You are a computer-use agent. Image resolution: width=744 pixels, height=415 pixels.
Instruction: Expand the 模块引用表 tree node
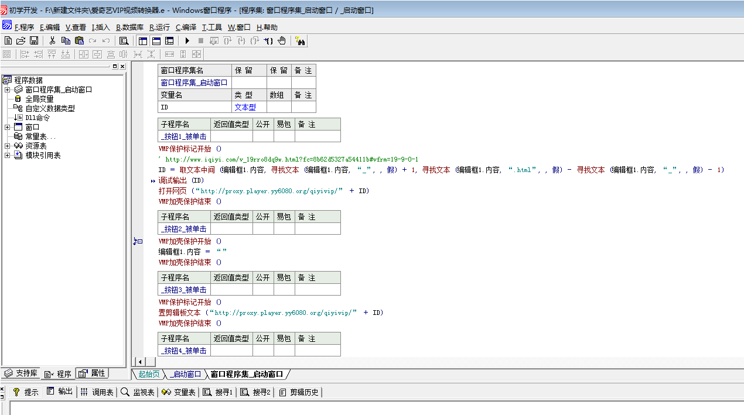7,155
